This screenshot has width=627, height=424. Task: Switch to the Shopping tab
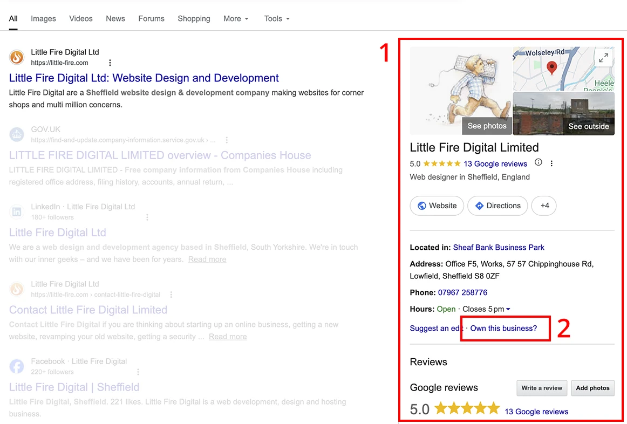click(194, 19)
